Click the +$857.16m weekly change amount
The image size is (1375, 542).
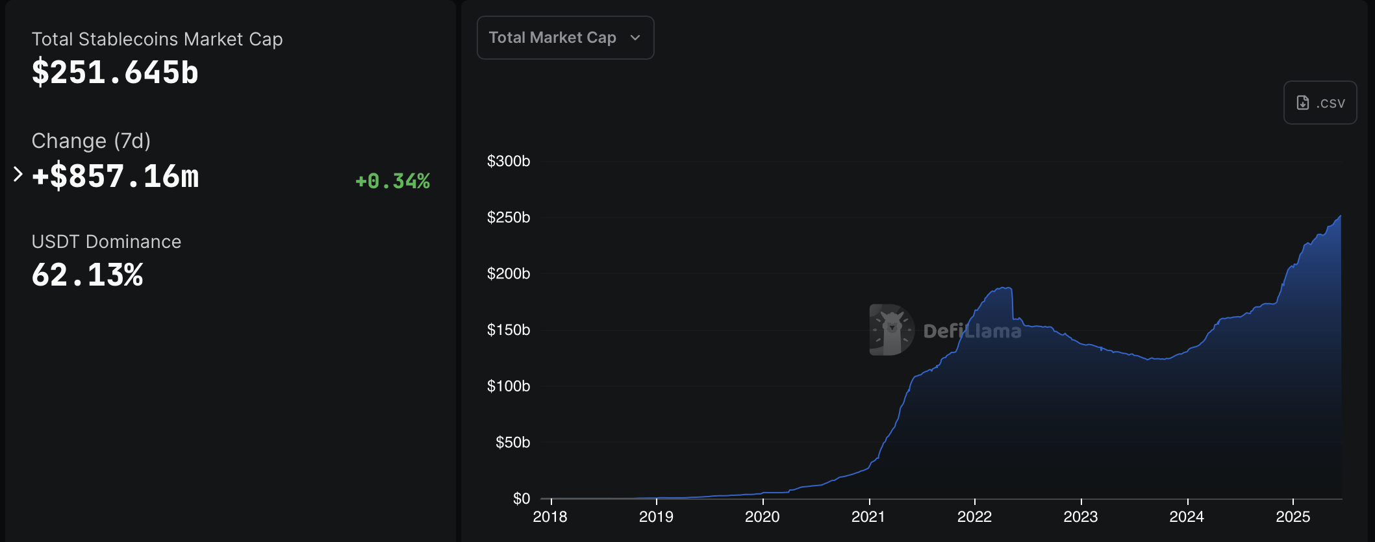click(x=115, y=177)
